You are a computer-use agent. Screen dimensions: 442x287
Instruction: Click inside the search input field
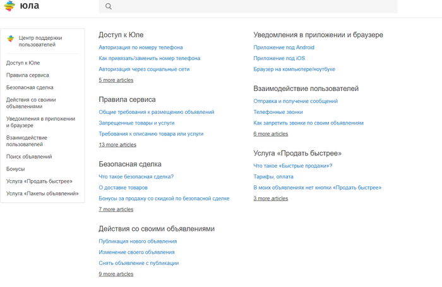(253, 6)
